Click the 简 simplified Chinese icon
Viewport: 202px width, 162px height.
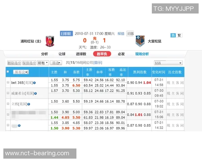173,35
